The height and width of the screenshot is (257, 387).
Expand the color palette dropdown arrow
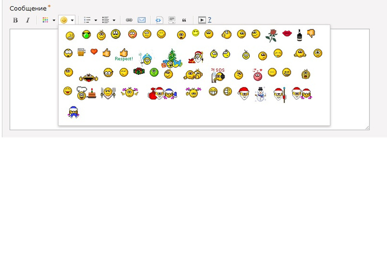[54, 20]
